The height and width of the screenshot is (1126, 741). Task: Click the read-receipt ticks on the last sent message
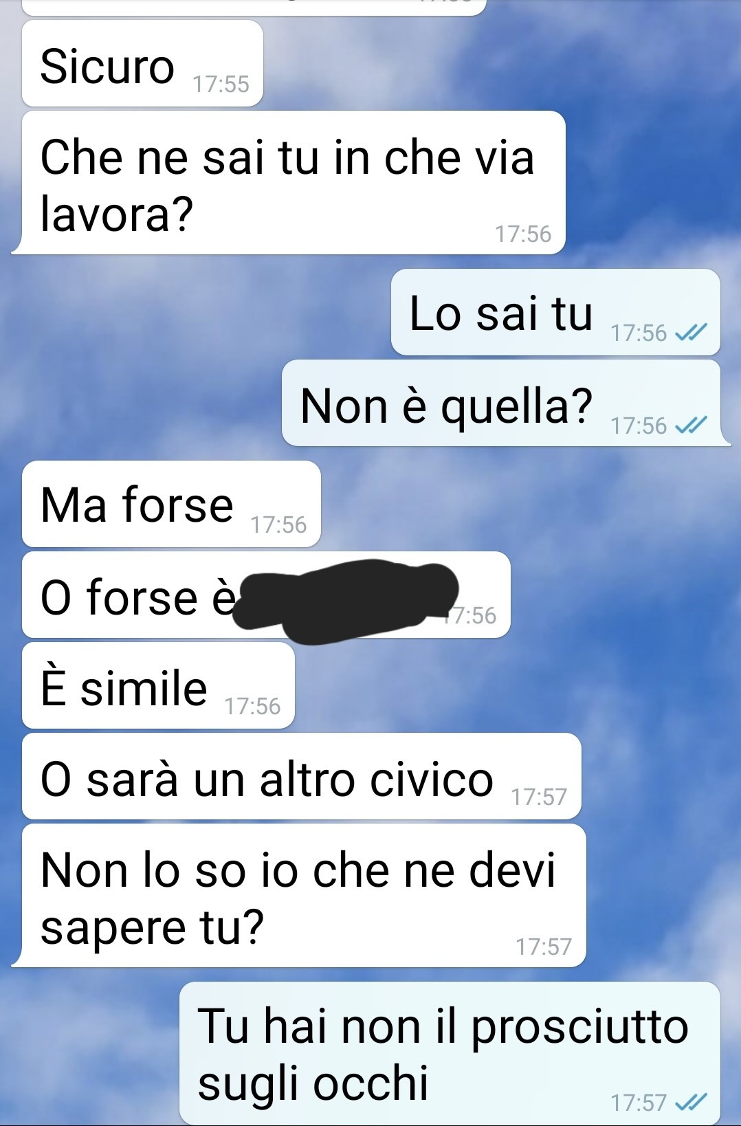(691, 1103)
